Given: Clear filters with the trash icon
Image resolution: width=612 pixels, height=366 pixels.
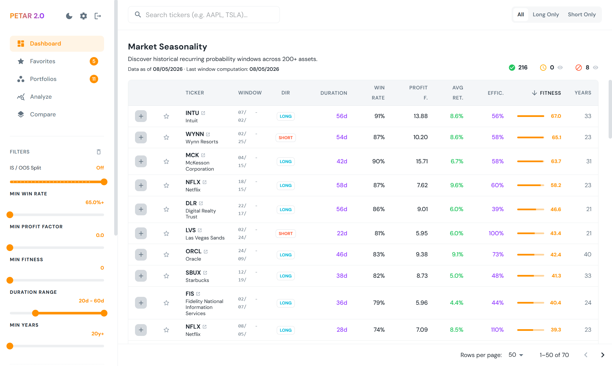Looking at the screenshot, I should (x=99, y=152).
